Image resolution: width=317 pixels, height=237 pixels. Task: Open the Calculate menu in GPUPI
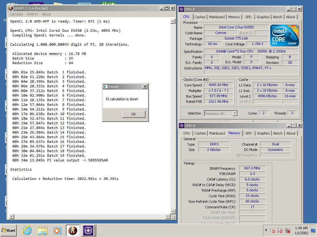16,14
